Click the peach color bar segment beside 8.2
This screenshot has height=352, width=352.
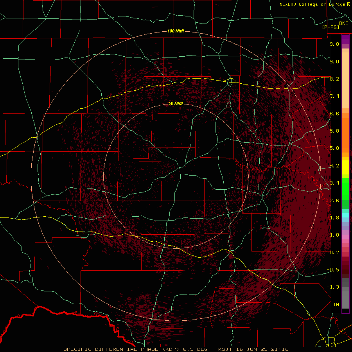345,81
